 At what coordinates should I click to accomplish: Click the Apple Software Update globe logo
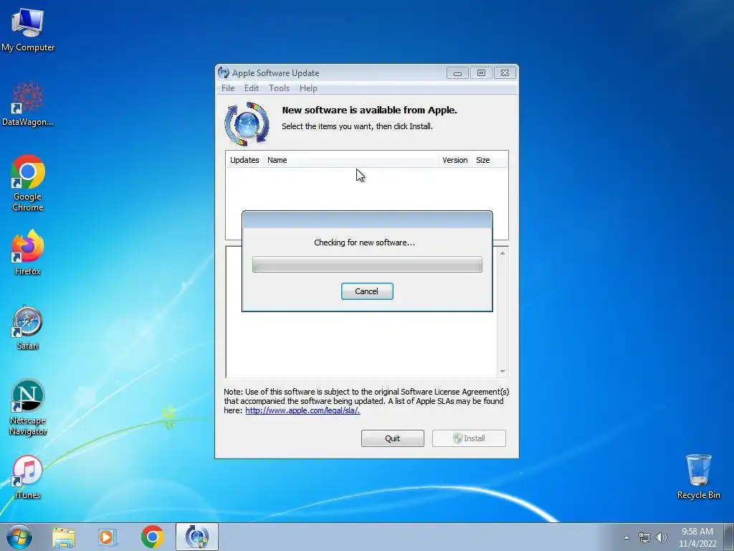click(x=247, y=124)
